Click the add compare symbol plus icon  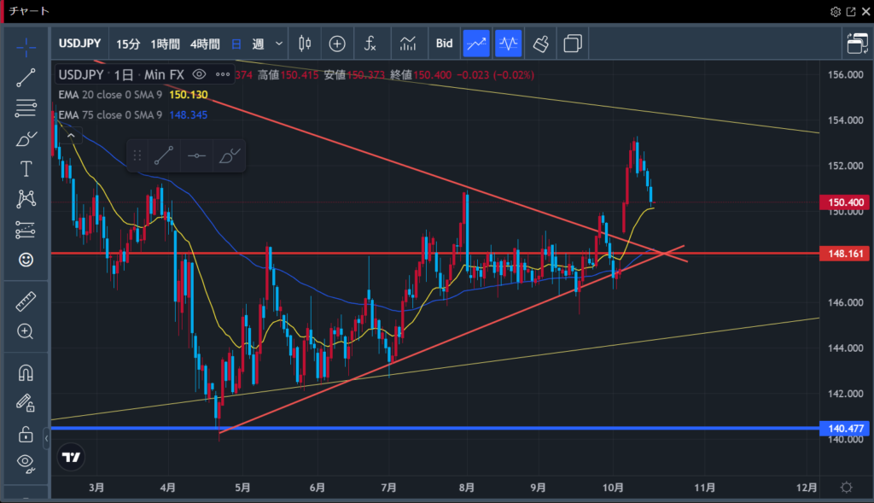click(x=337, y=43)
